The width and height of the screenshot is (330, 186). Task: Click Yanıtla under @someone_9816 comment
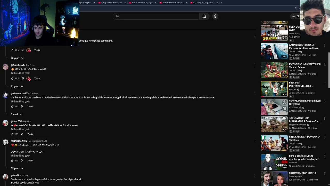pyautogui.click(x=30, y=160)
